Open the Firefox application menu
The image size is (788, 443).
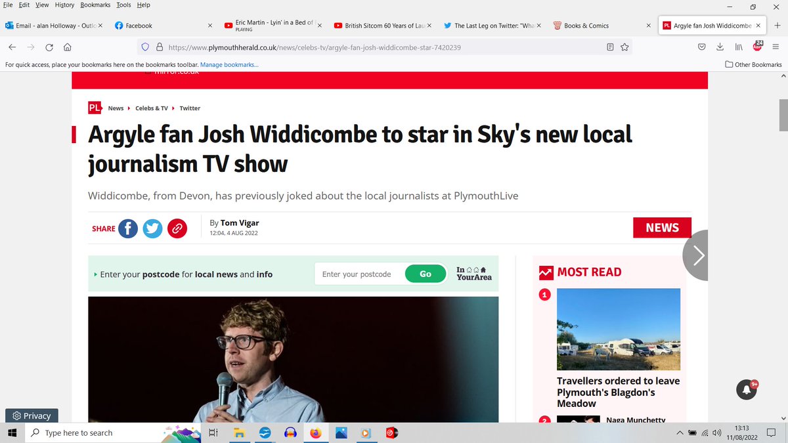(x=776, y=47)
